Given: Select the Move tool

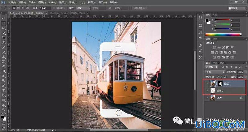Looking at the screenshot, I should [x=3, y=19].
